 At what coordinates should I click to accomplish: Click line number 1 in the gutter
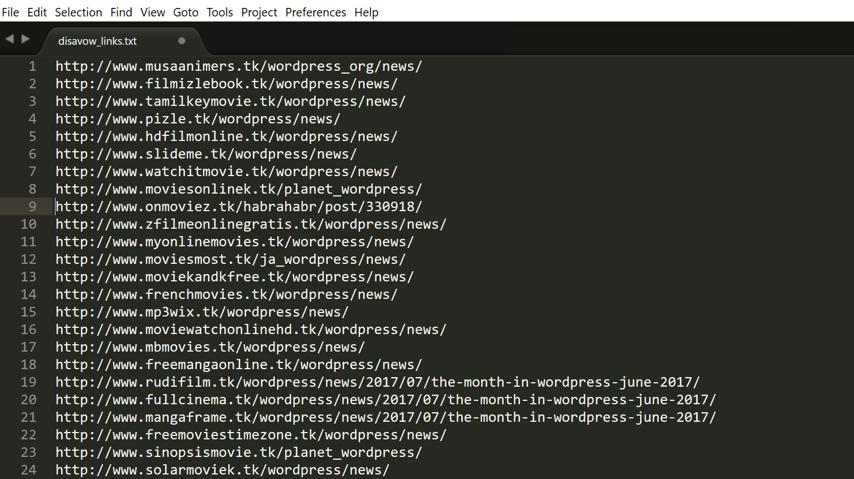(32, 66)
